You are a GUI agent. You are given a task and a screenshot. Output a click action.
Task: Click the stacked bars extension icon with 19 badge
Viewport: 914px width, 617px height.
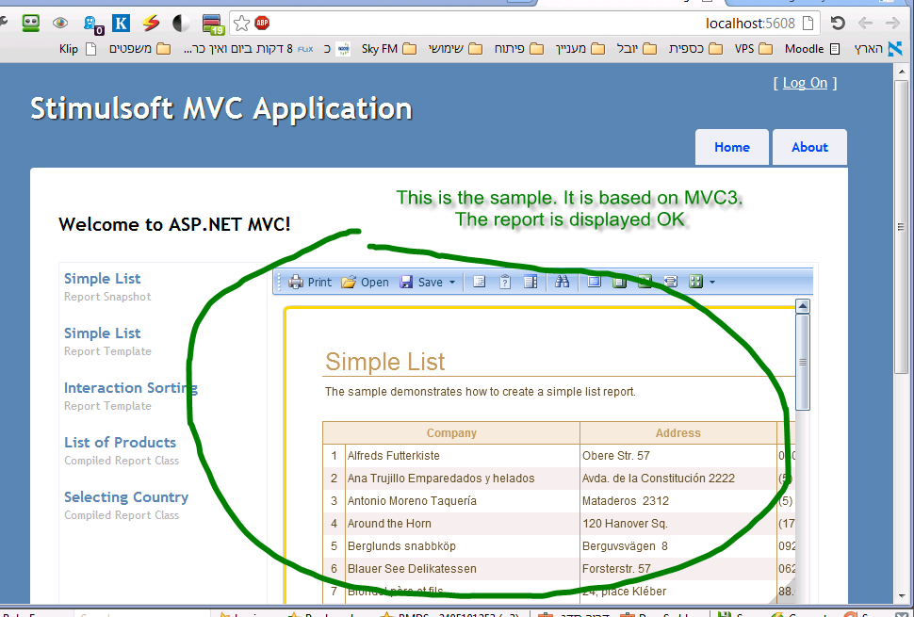(x=213, y=24)
